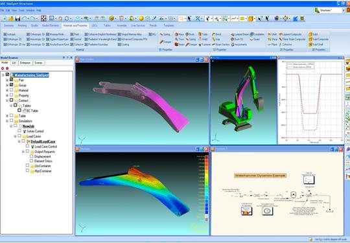Select the DefaultLoadCase tree entry
Screen dimensions: 350x243
(x=43, y=141)
